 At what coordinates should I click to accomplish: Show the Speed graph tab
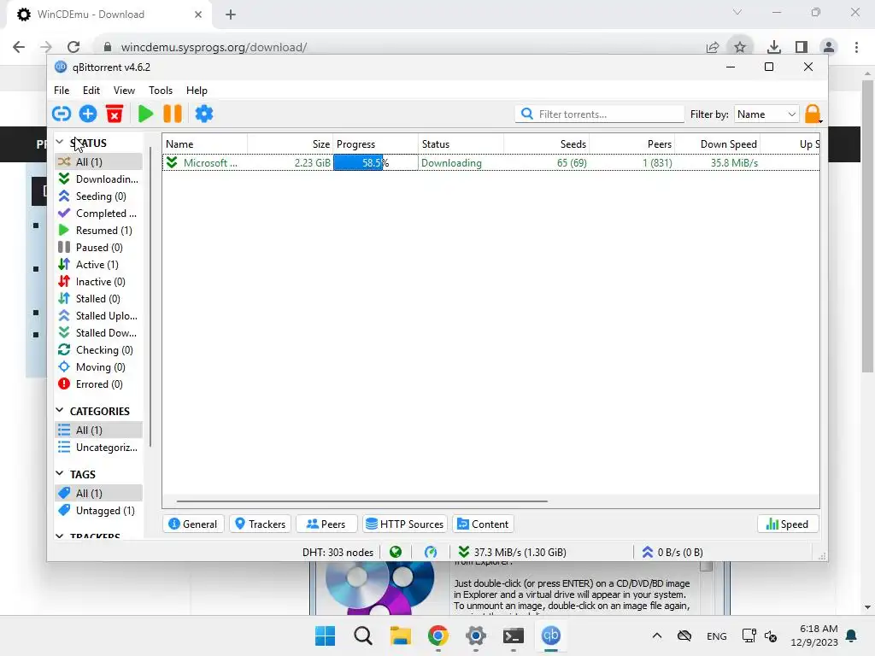(x=787, y=524)
